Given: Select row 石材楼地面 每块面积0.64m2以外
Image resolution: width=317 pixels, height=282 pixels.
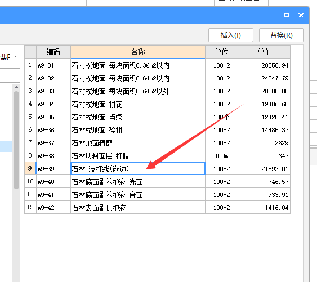Looking at the screenshot, I should (x=138, y=91).
